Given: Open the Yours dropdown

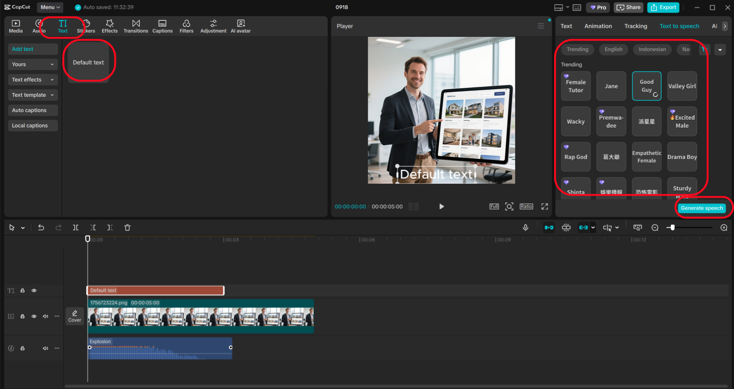Looking at the screenshot, I should [x=33, y=64].
